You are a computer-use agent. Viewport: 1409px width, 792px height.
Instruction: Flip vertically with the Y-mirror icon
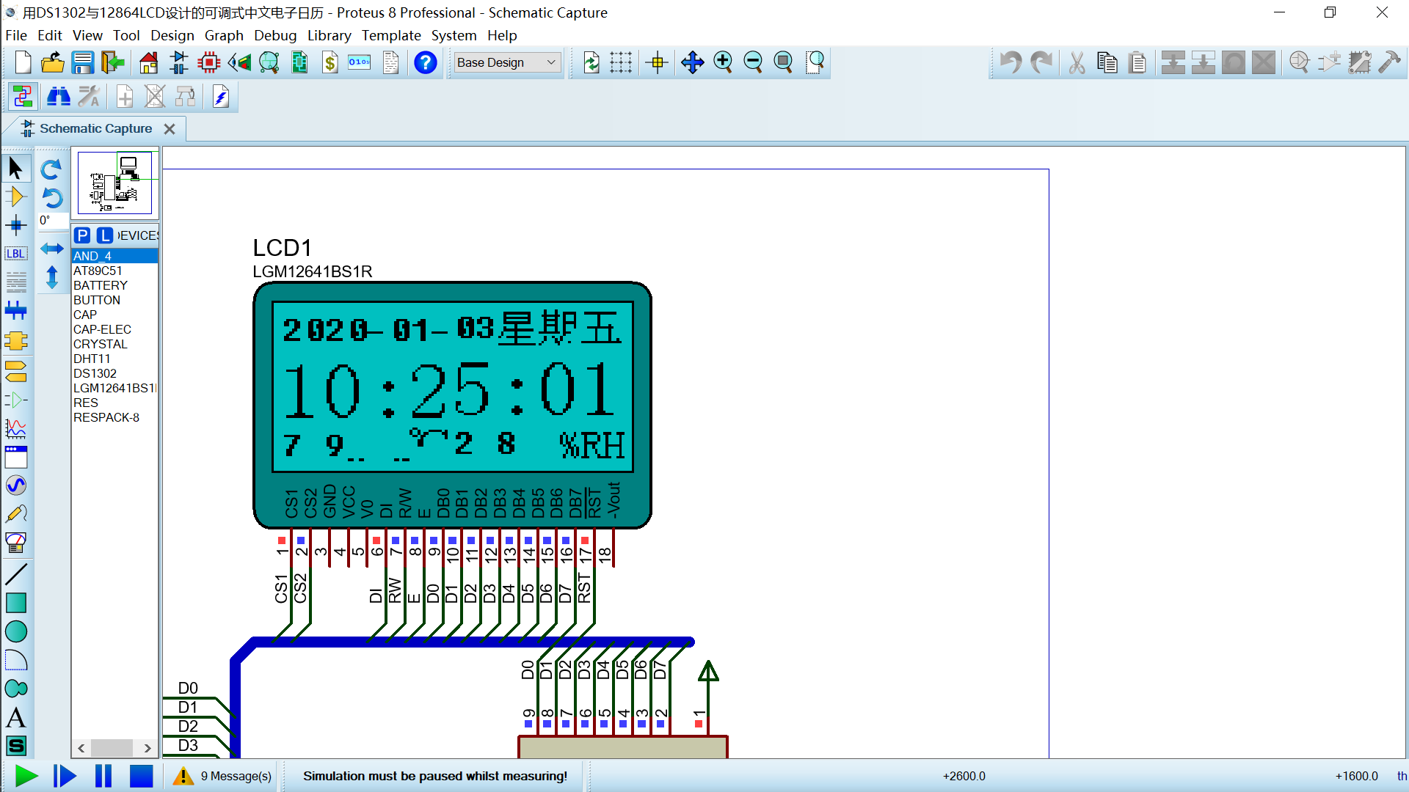point(51,277)
